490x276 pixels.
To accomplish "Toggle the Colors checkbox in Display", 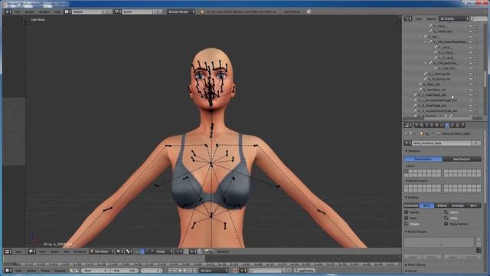I will coord(446,212).
